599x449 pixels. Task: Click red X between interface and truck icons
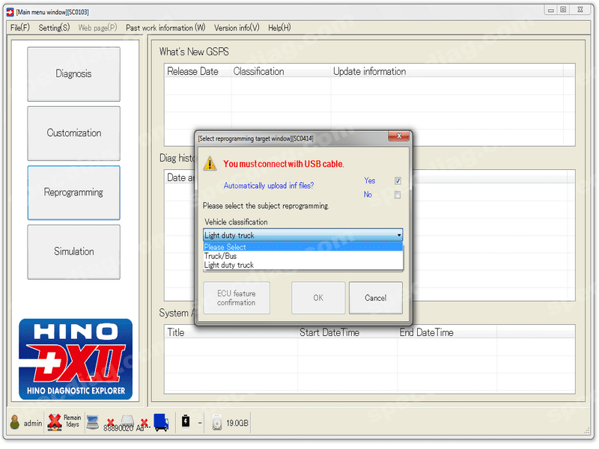pyautogui.click(x=145, y=422)
